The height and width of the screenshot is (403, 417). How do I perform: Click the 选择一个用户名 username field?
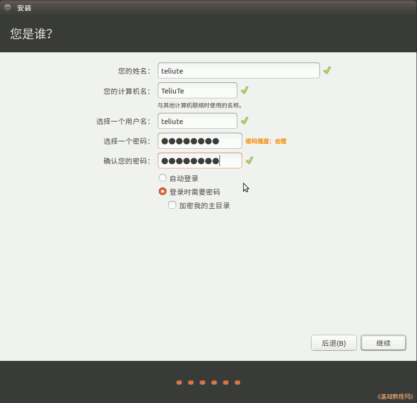tap(197, 121)
